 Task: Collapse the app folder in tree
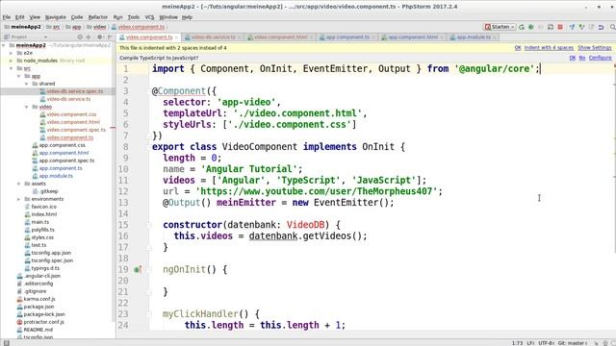coord(19,76)
